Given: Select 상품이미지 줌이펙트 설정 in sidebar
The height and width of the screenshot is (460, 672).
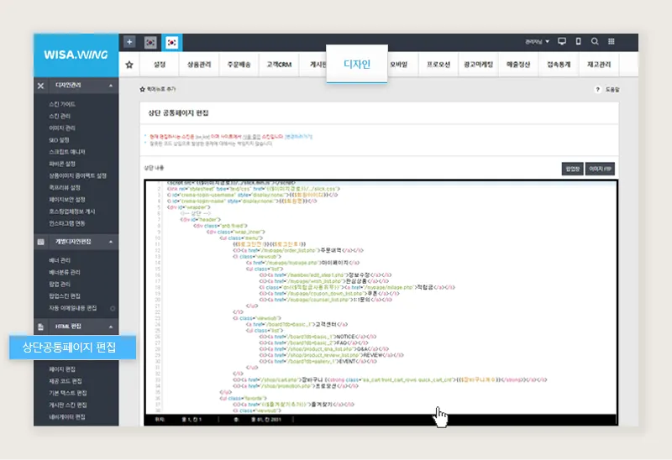Looking at the screenshot, I should 77,175.
